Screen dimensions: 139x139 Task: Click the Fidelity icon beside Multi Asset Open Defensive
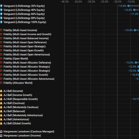(x=1, y=42)
